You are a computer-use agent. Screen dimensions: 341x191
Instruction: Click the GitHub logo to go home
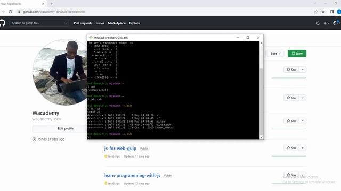2,23
